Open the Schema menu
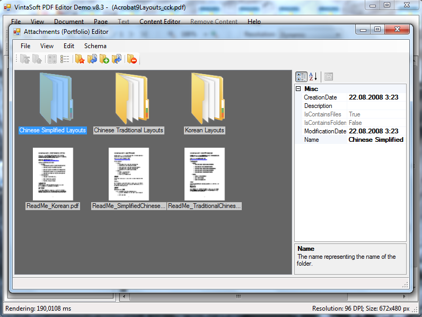Viewport: 422px width, 317px height. [x=95, y=46]
